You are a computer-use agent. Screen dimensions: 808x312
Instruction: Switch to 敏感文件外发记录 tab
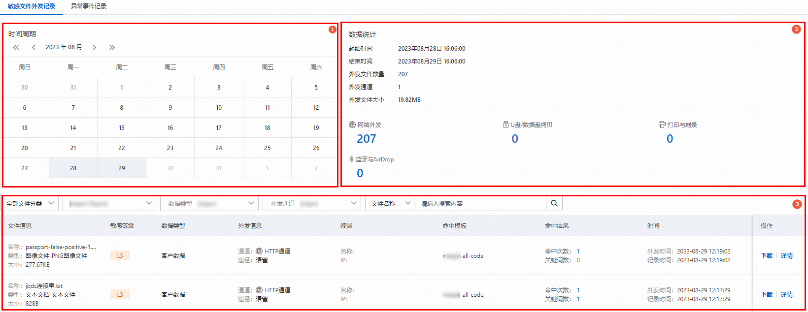coord(32,6)
